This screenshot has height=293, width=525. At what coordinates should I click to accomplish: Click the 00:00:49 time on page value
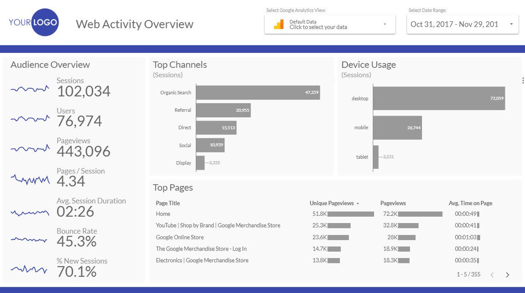466,214
